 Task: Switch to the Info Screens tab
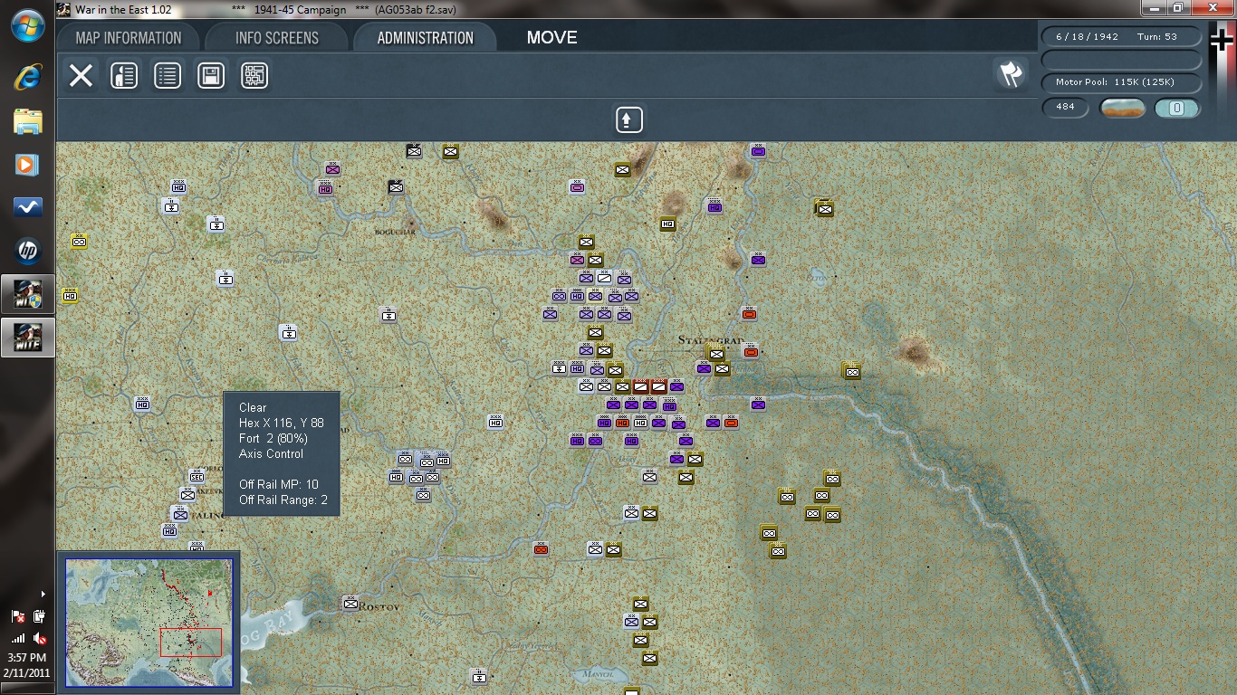[277, 38]
